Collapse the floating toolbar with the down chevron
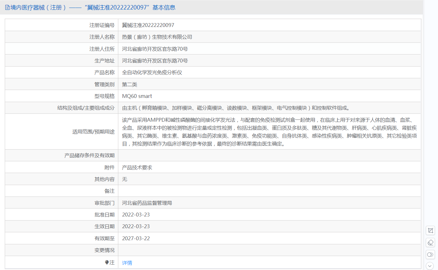The height and width of the screenshot is (270, 438). (430, 266)
